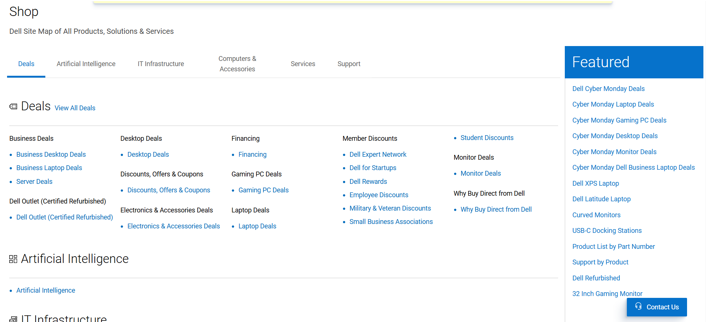The image size is (706, 322).
Task: Switch to the Deals tab
Action: click(x=26, y=64)
